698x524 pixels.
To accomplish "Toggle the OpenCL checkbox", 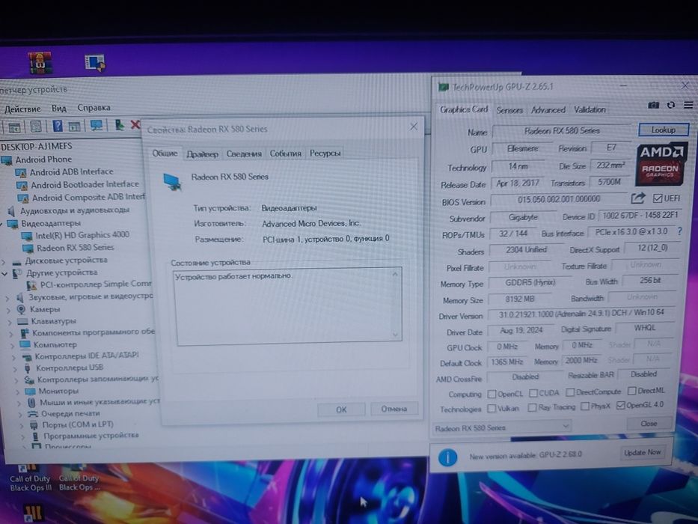I will [492, 394].
